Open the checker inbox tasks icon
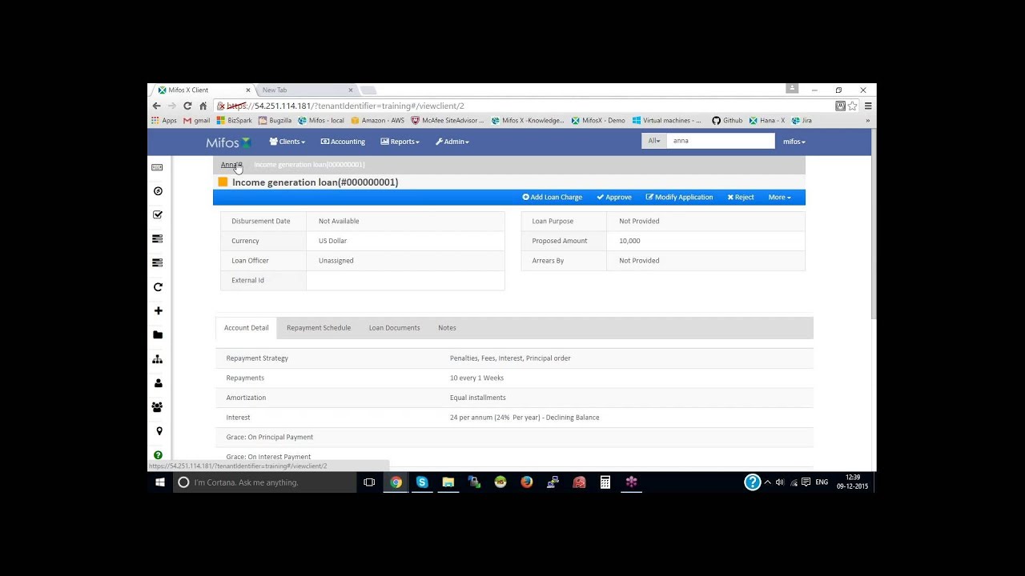The image size is (1025, 576). (x=158, y=215)
